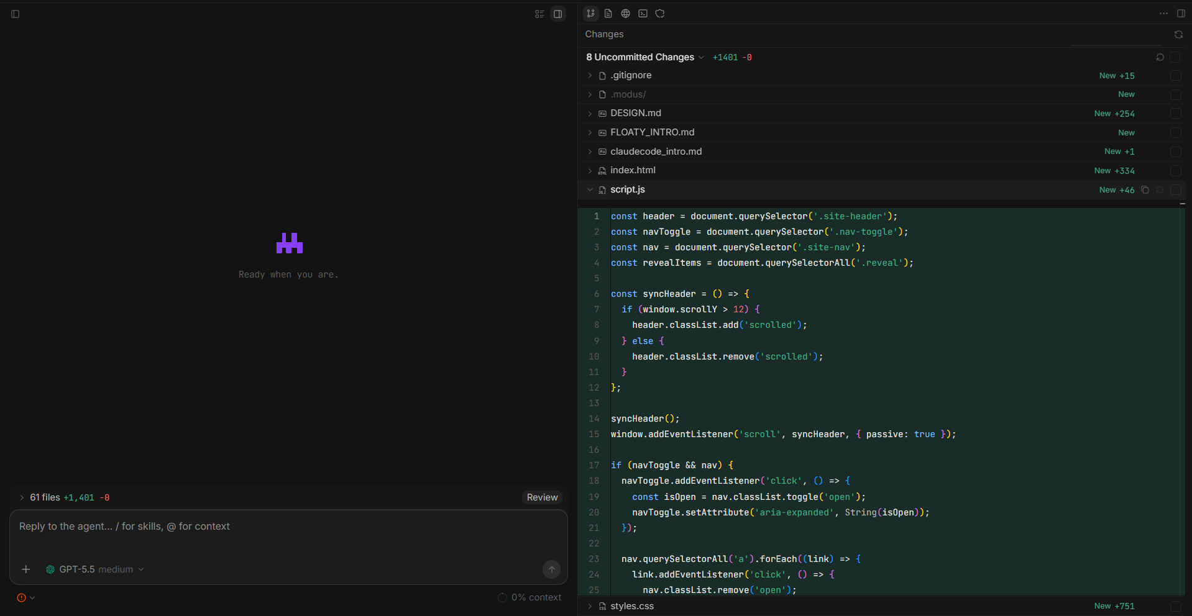Click the purple agent logo
This screenshot has height=616, width=1192.
(x=290, y=243)
